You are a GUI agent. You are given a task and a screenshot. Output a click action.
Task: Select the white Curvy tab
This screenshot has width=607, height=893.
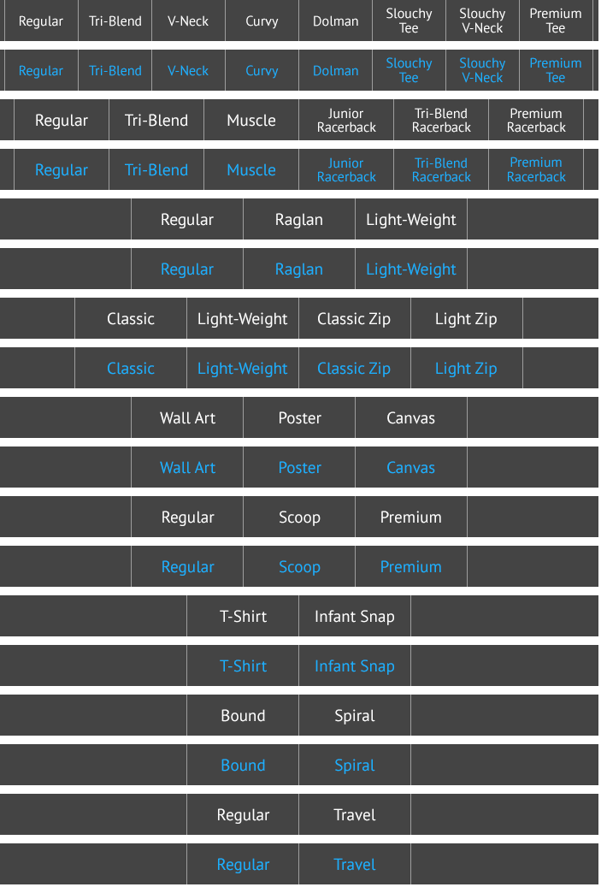(262, 21)
